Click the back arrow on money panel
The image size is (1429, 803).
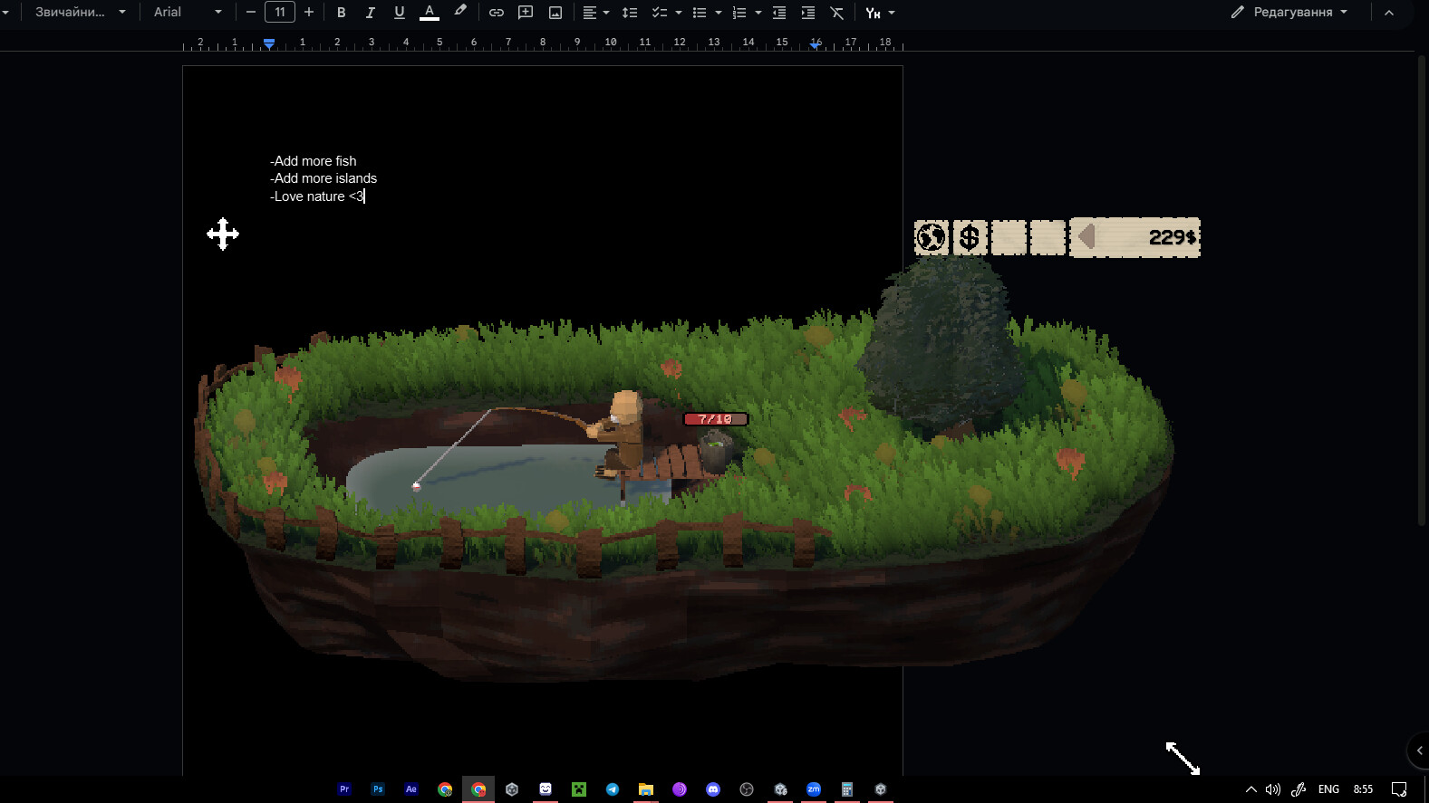[x=1086, y=237]
